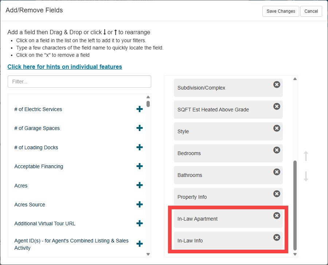
Task: Click Save Changes button
Action: (x=281, y=11)
